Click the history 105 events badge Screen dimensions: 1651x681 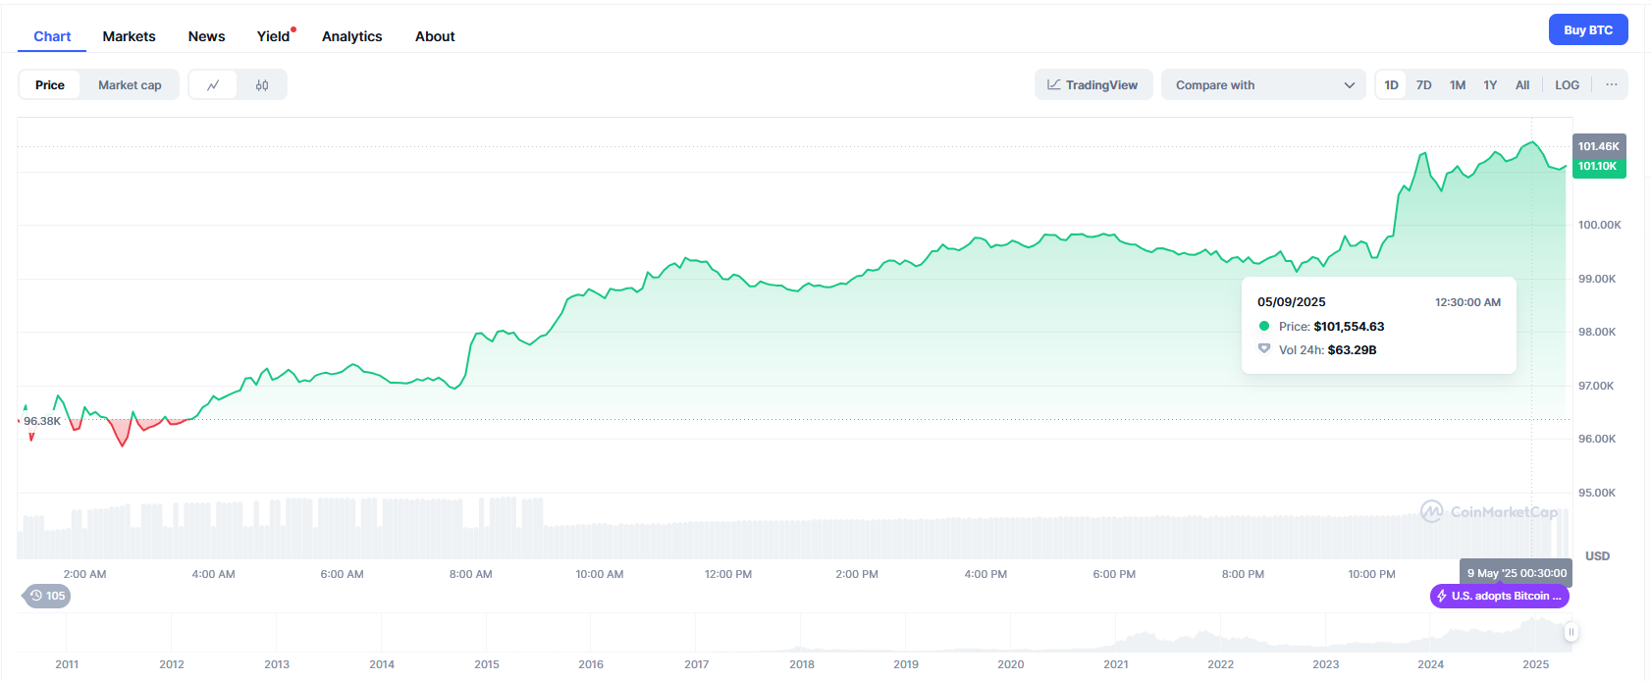47,596
